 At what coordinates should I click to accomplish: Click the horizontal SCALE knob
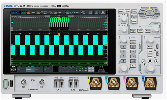[x=150, y=68]
